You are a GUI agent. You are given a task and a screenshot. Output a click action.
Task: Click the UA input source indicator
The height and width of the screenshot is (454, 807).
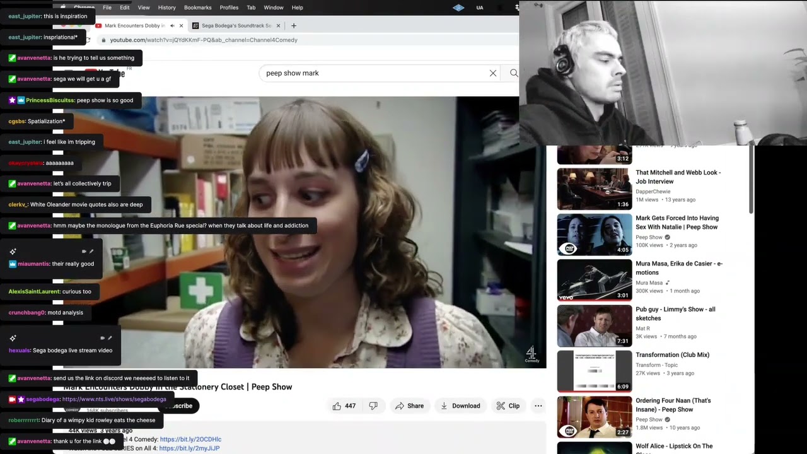click(480, 8)
